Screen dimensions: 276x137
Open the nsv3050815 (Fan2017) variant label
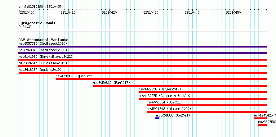[111, 83]
